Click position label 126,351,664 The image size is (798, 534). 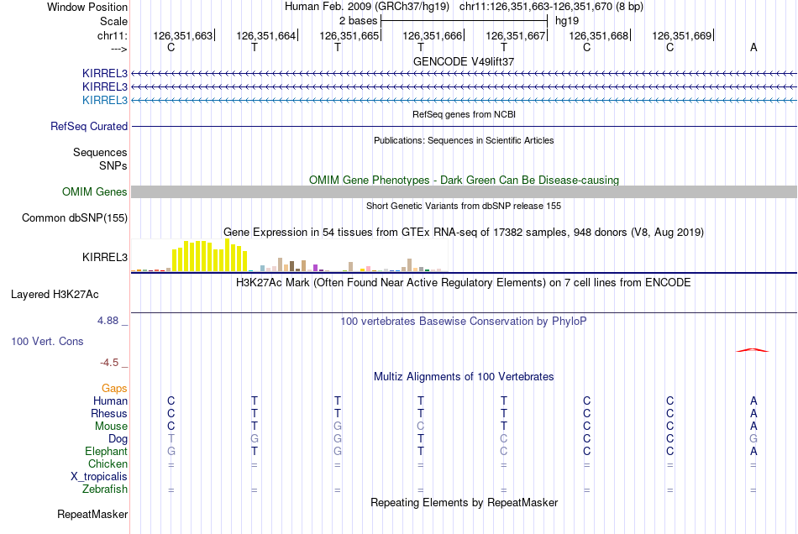[x=265, y=35]
